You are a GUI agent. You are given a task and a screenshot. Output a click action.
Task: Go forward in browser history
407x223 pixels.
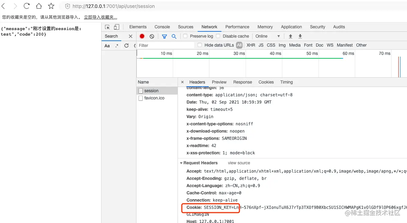[15, 6]
